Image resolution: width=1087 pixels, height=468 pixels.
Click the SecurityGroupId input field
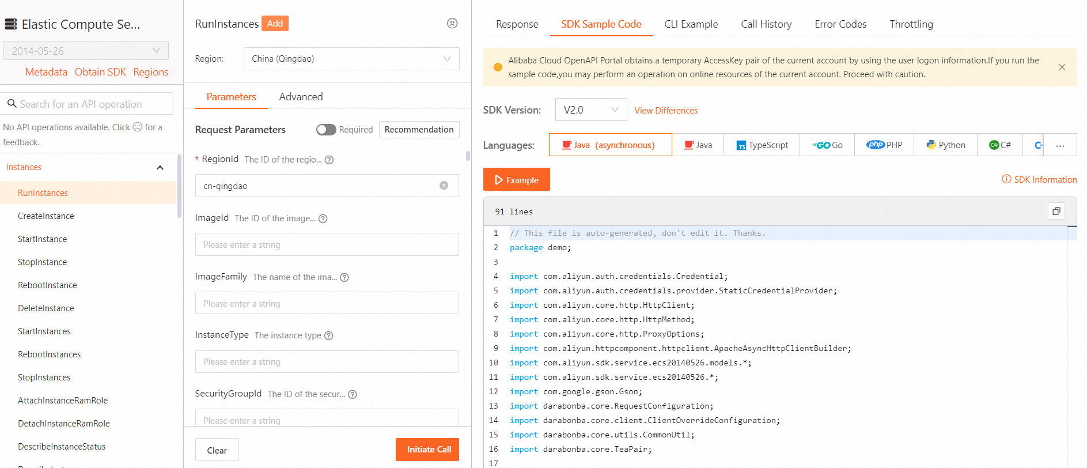tap(327, 418)
